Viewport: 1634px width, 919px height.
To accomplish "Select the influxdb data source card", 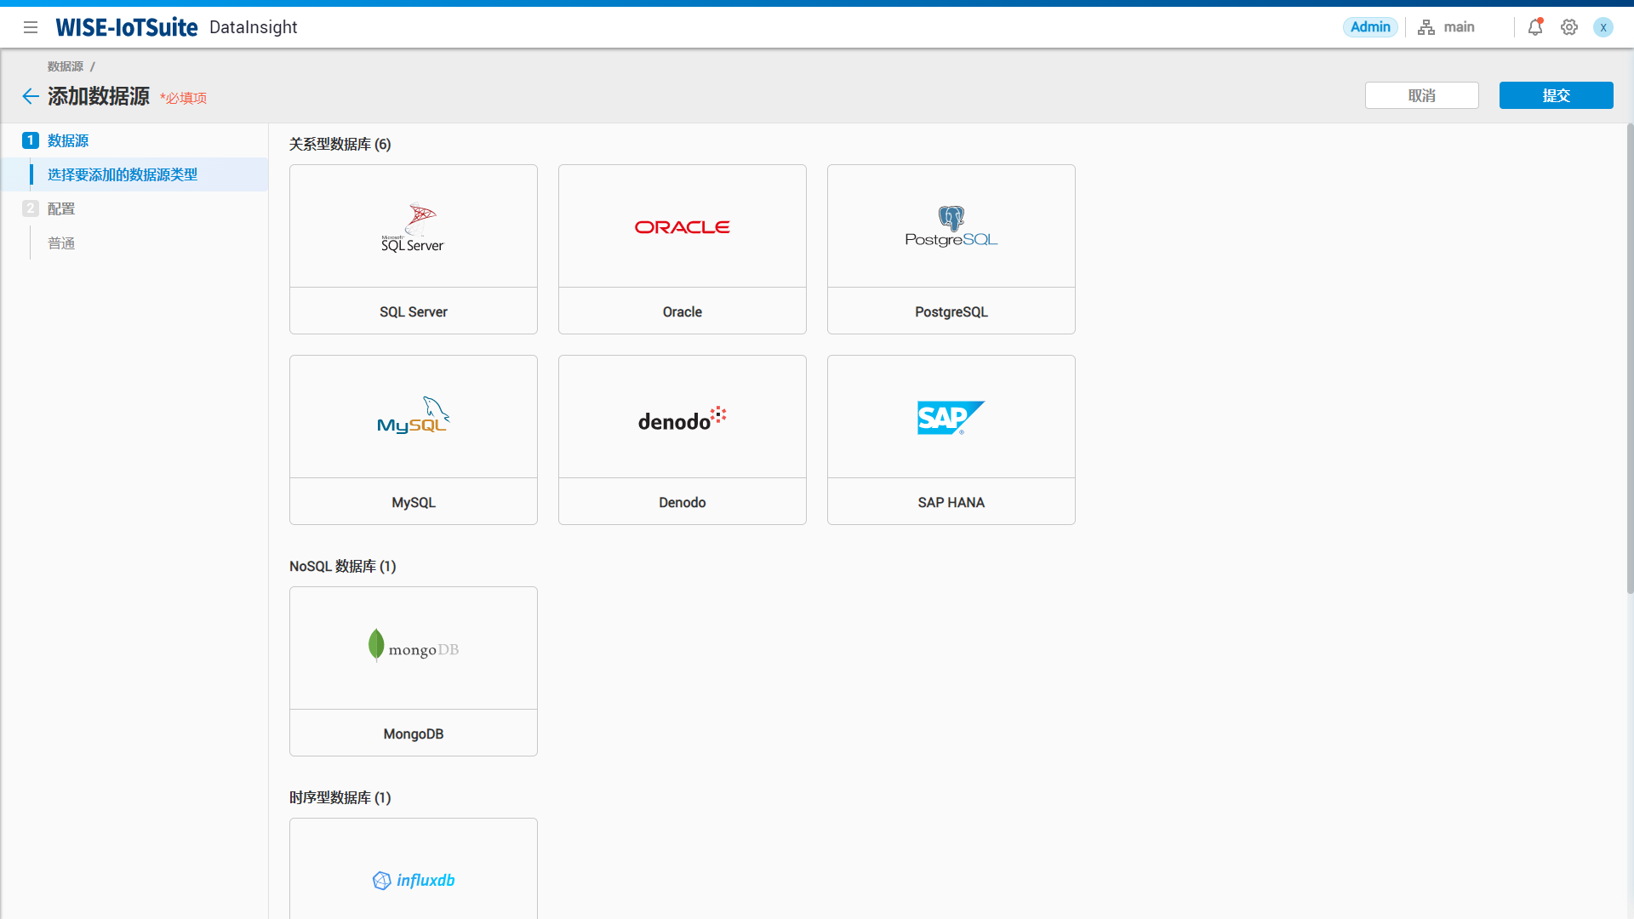I will tap(414, 880).
